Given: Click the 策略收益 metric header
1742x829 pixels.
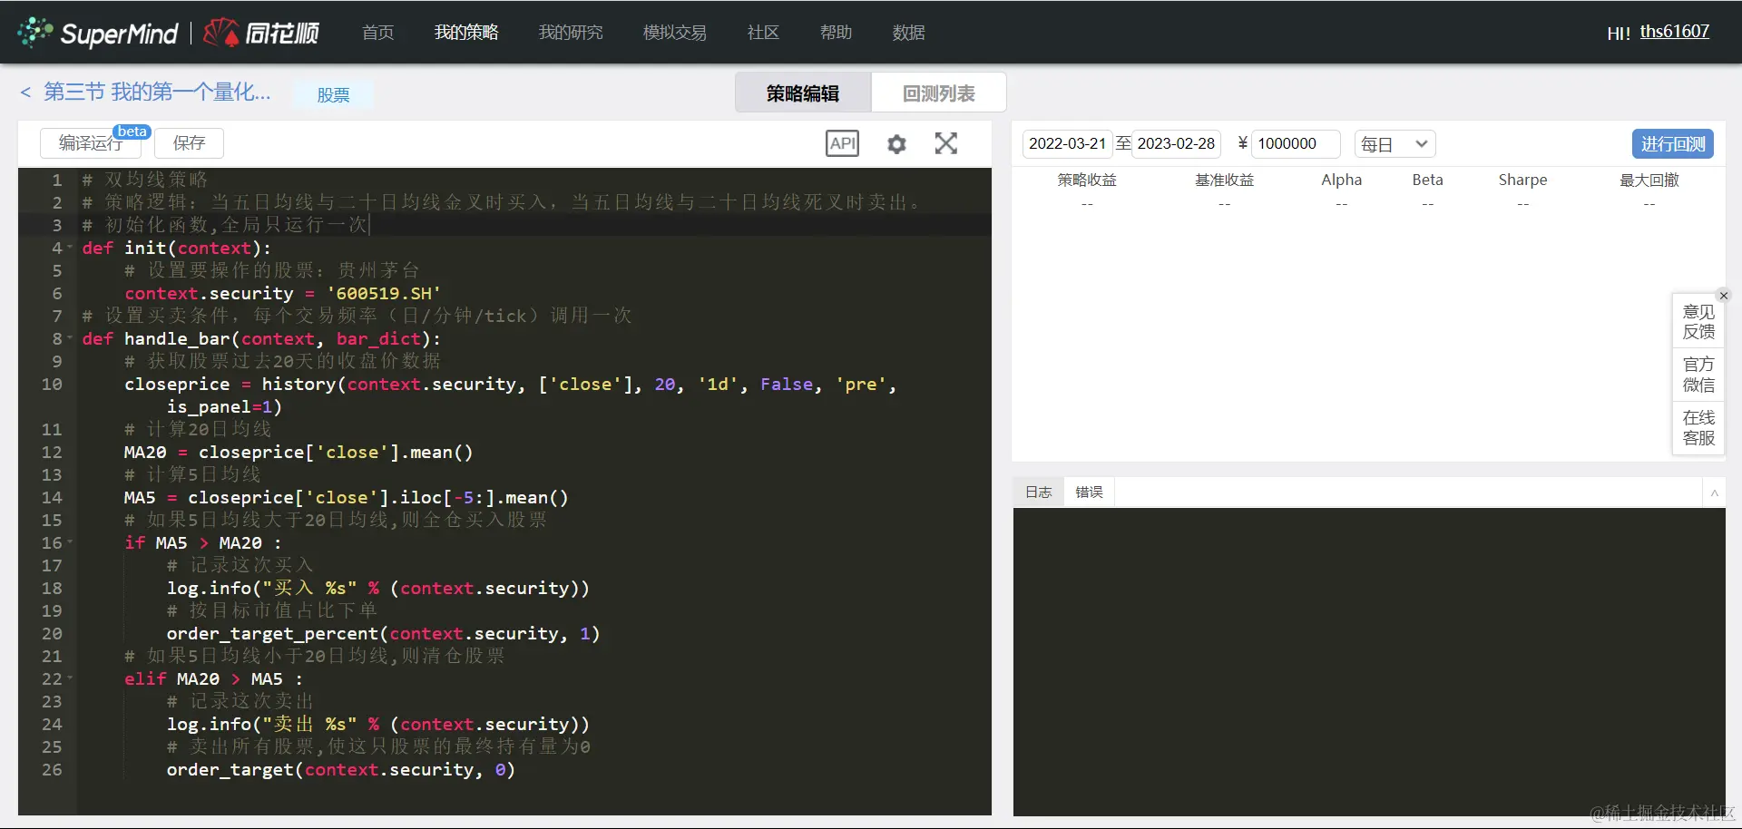Looking at the screenshot, I should tap(1087, 180).
